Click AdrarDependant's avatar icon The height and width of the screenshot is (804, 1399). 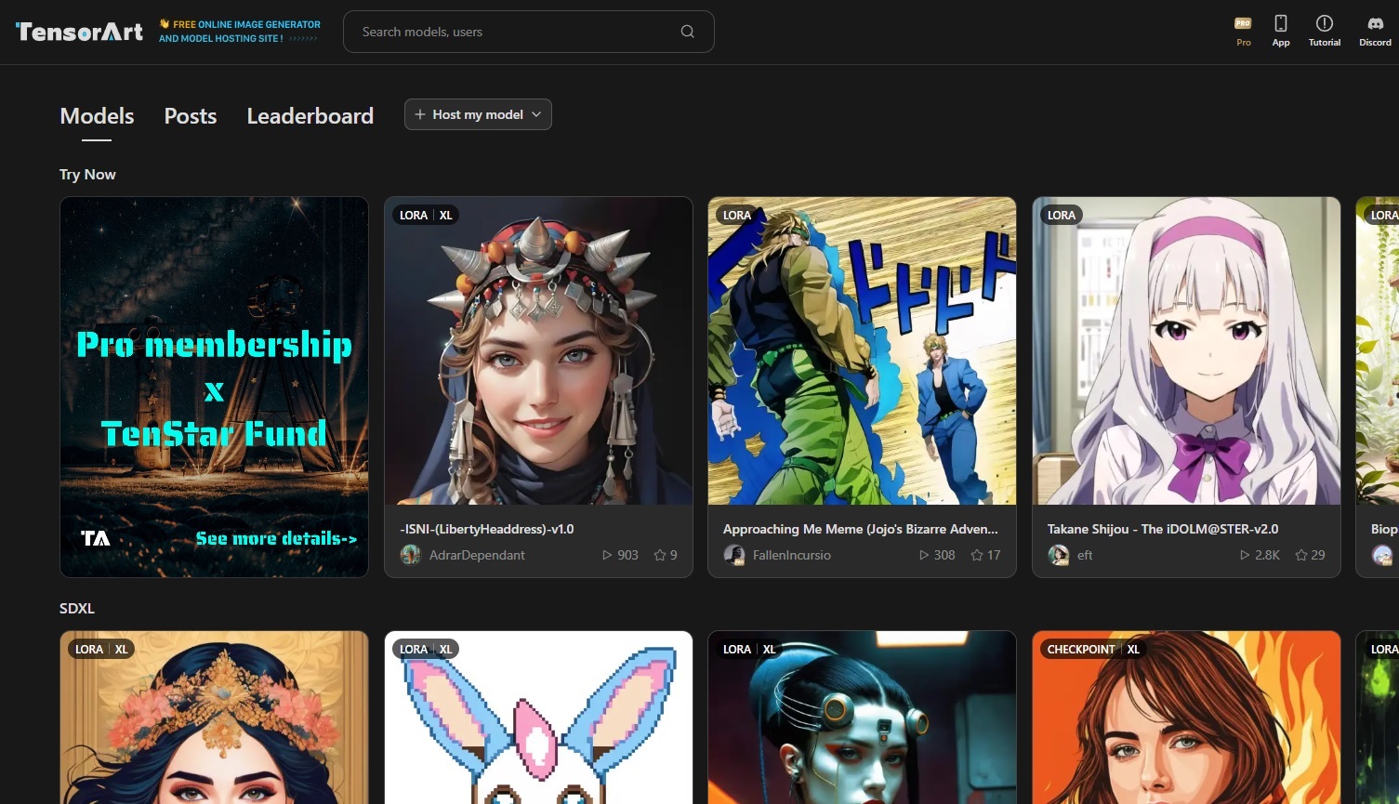(410, 555)
